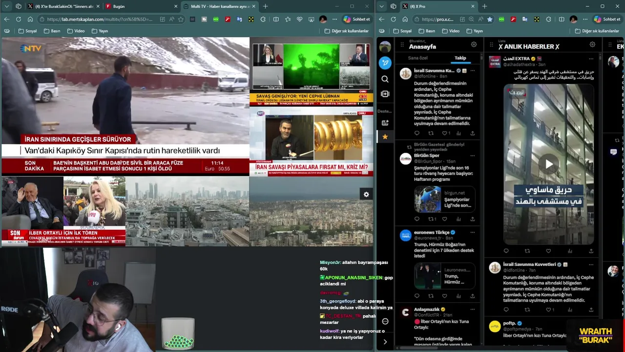Open more options on the alhadath EXTRA post
Screen dimensions: 625x352
591,59
